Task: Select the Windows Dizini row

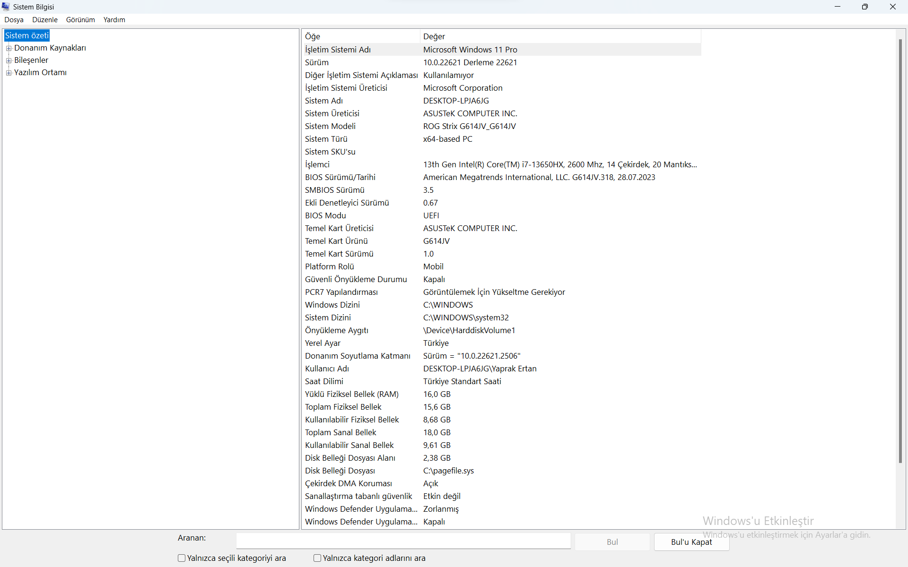Action: click(502, 305)
